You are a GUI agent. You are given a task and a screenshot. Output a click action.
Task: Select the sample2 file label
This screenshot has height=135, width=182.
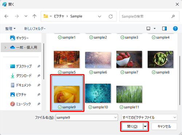click(100, 38)
